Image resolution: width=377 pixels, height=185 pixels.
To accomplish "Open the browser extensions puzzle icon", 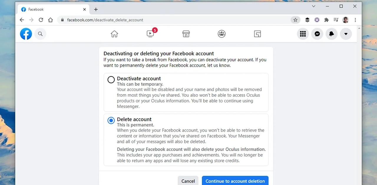I will click(326, 20).
